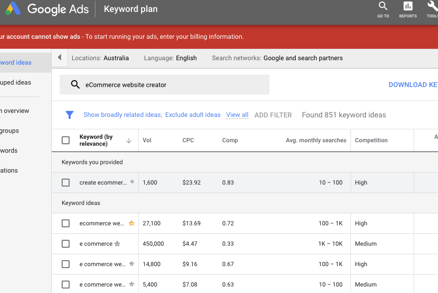Sort by Avg. monthly searches header

click(x=316, y=140)
